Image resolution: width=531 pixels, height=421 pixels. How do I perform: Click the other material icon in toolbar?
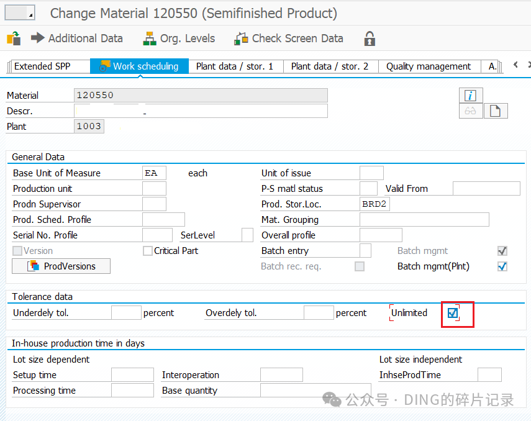click(x=14, y=38)
